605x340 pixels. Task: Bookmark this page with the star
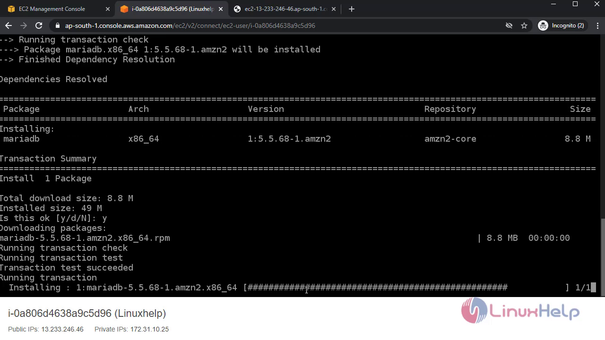click(524, 25)
